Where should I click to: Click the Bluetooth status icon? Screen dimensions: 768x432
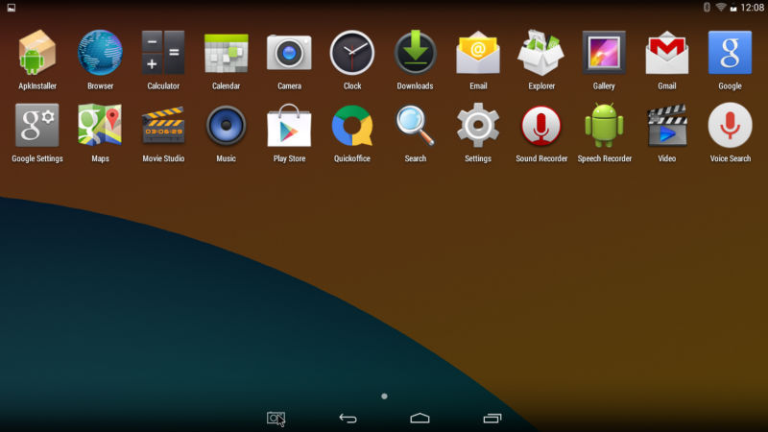point(707,7)
